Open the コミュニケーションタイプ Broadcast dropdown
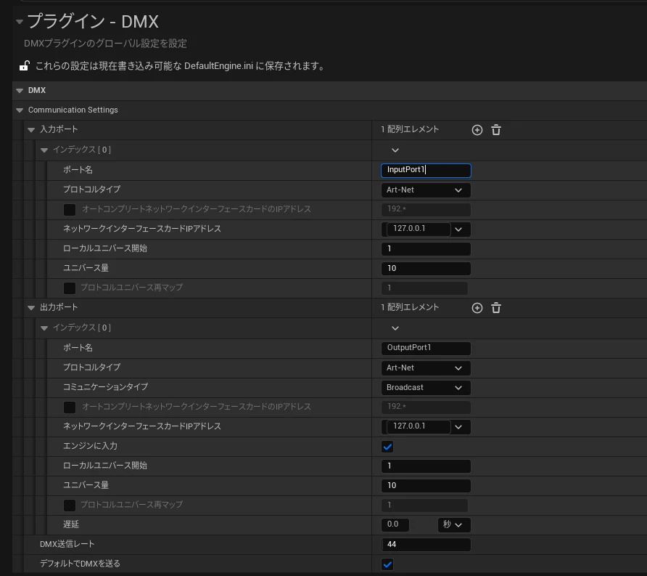Viewport: 647px width, 576px height. [x=426, y=388]
